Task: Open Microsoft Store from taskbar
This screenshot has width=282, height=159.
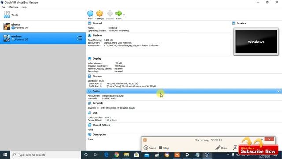Action: 137,155
